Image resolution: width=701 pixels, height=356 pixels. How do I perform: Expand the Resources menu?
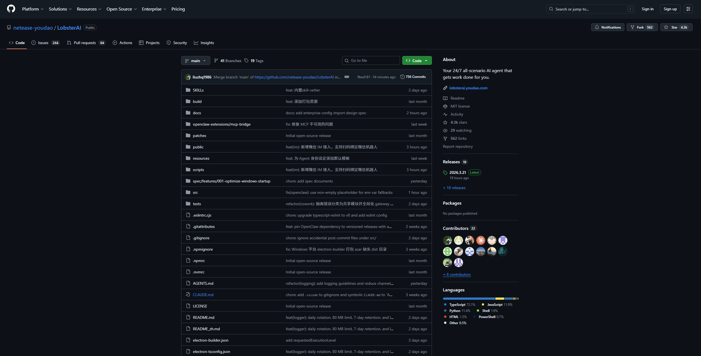89,9
